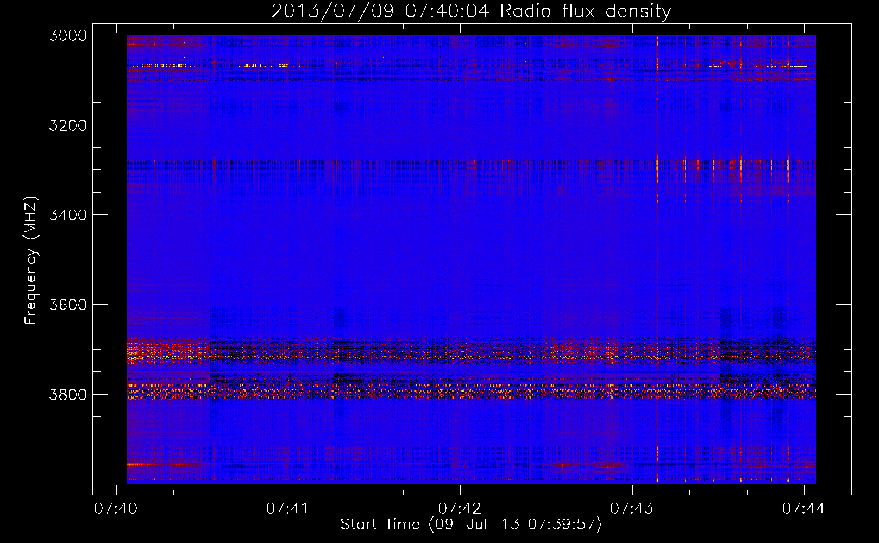The height and width of the screenshot is (543, 879).
Task: Click the plot title "2013/07/09 07:40:04 Radio flux density"
Action: [x=471, y=11]
